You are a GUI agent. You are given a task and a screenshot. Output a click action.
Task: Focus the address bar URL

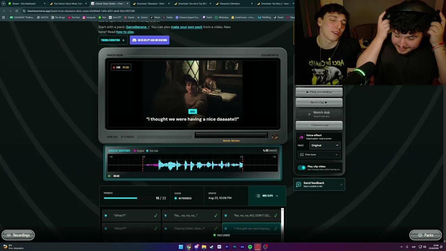pos(81,11)
